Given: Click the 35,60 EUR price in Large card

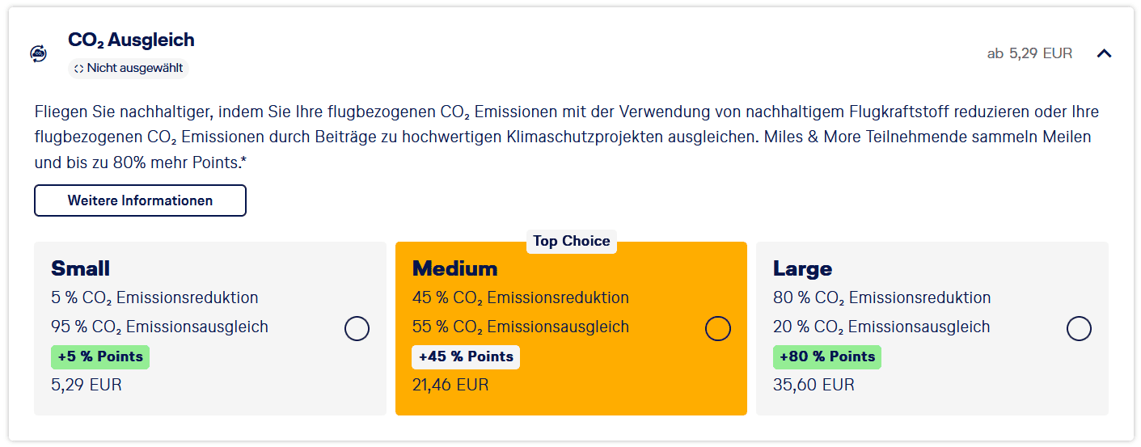Looking at the screenshot, I should click(813, 385).
